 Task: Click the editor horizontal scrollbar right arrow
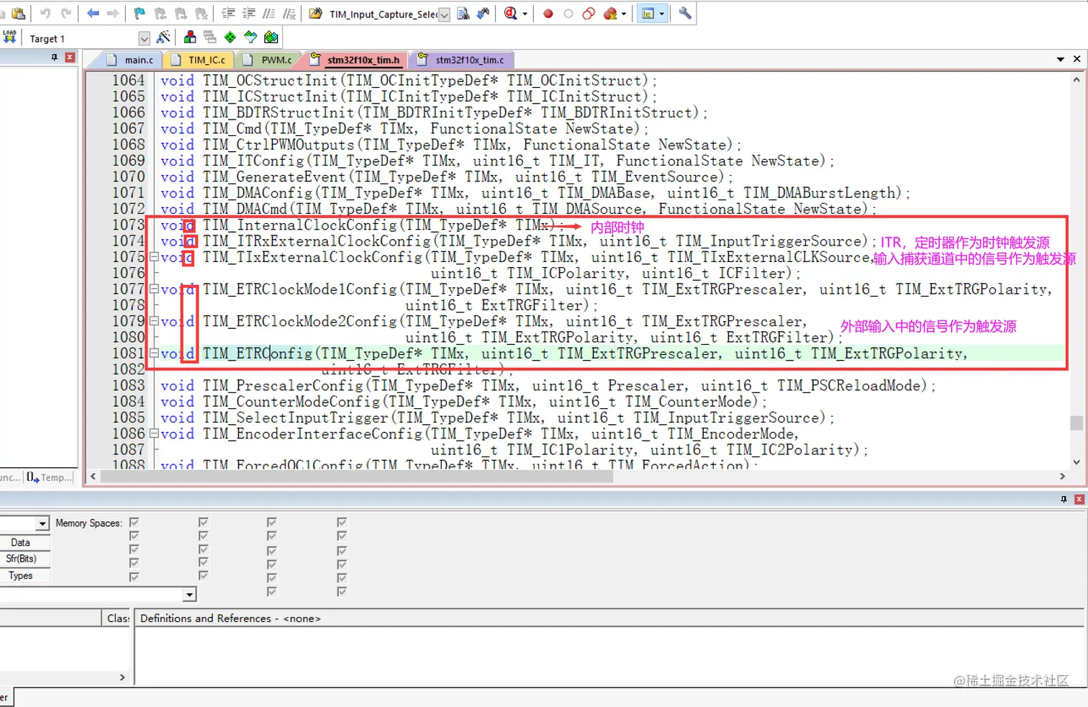point(1062,476)
